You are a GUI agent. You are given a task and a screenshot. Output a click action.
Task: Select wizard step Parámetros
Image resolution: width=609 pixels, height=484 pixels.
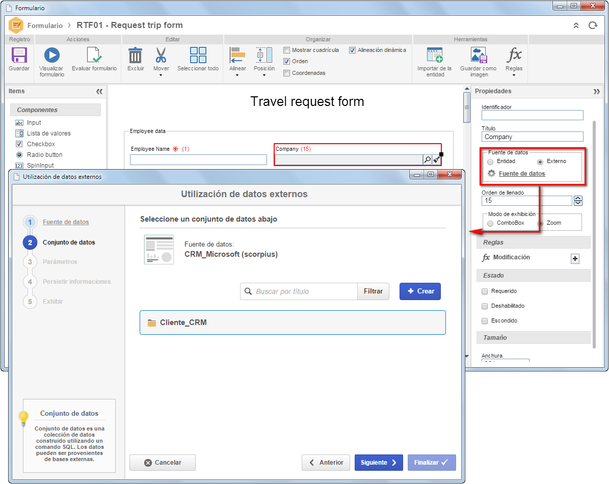coord(60,261)
